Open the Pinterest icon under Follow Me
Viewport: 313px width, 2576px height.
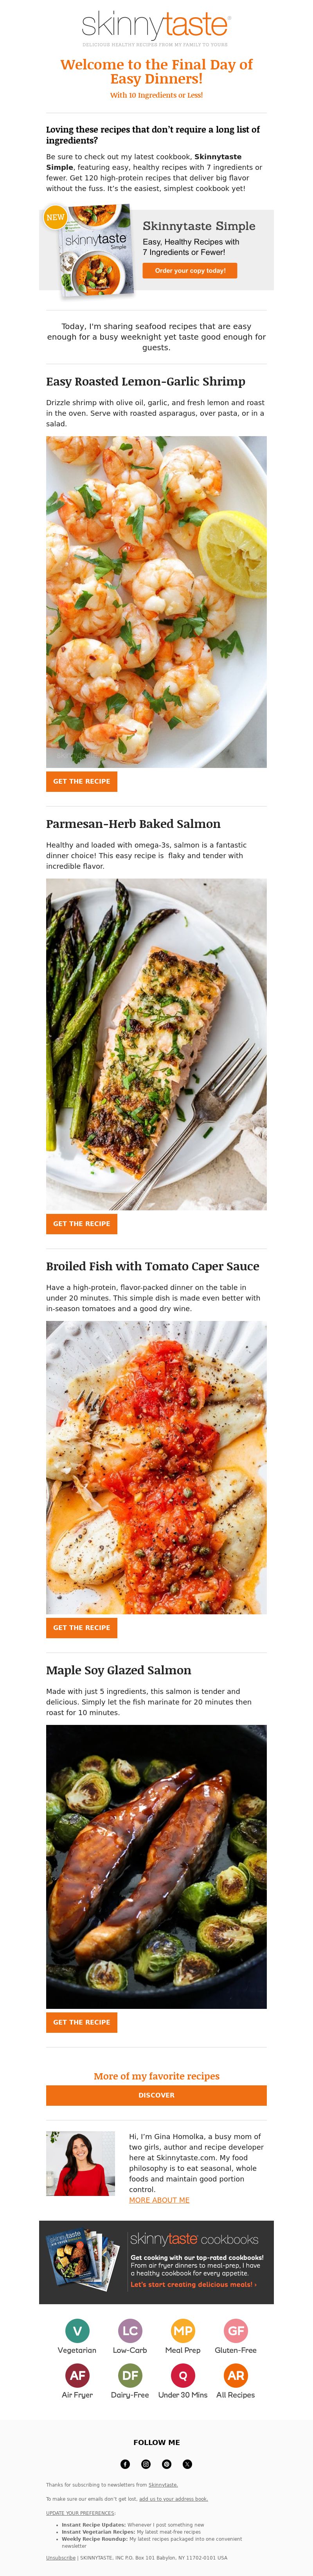coord(166,2464)
